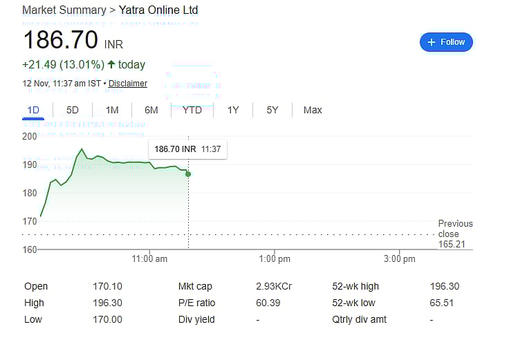Click the Market Summary breadcrumb
The image size is (509, 340).
tap(64, 10)
